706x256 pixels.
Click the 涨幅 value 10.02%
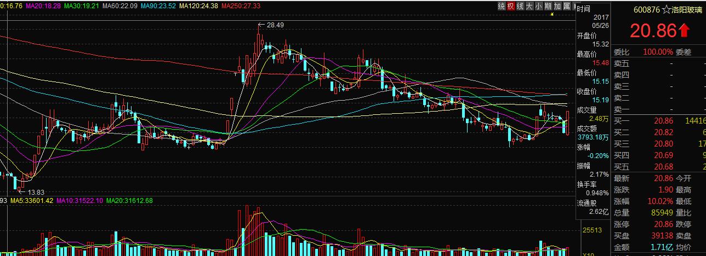click(x=662, y=201)
